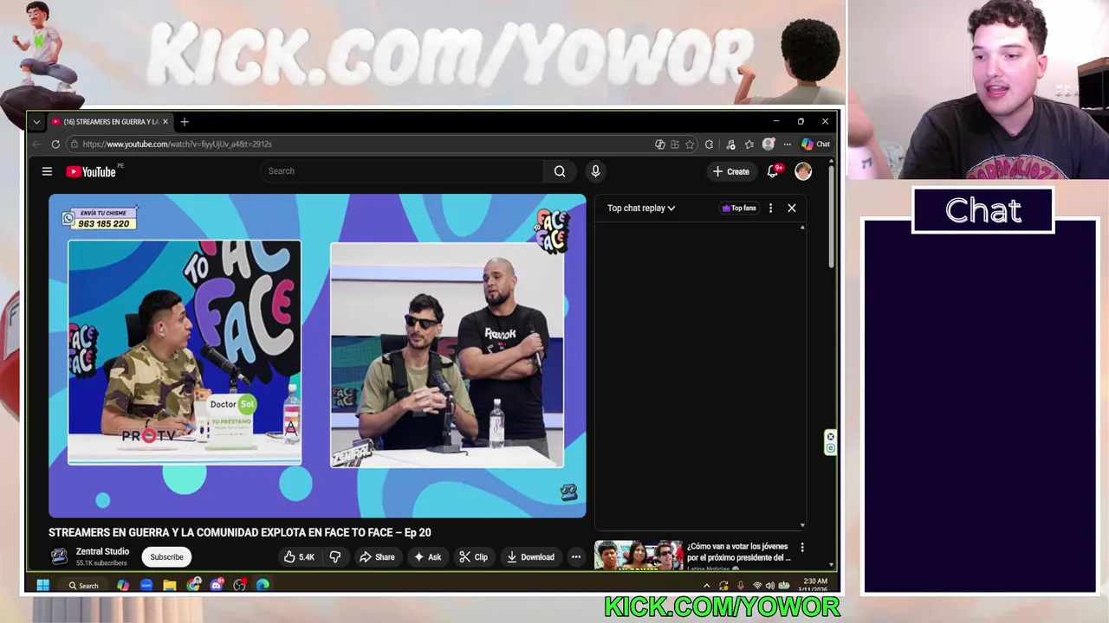Open network Wi-Fi settings in tray
The height and width of the screenshot is (623, 1109).
[x=756, y=586]
